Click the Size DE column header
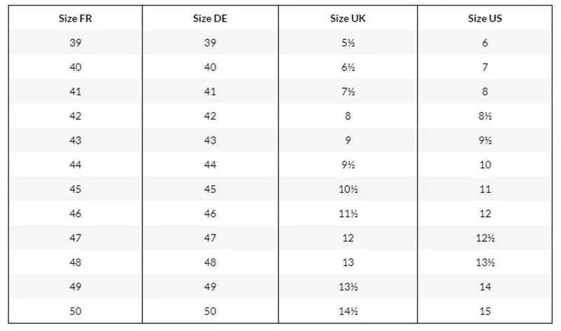561x331 pixels. click(x=210, y=19)
